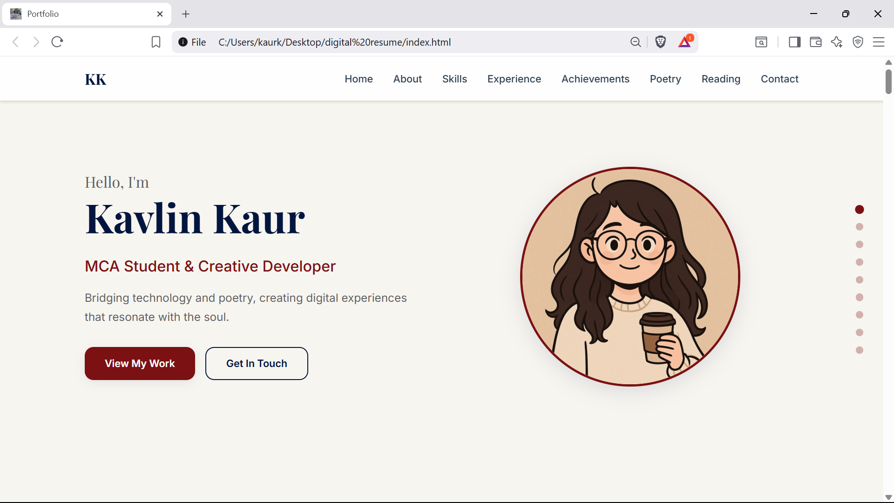
Task: Open a new tab with the plus button
Action: (x=186, y=14)
